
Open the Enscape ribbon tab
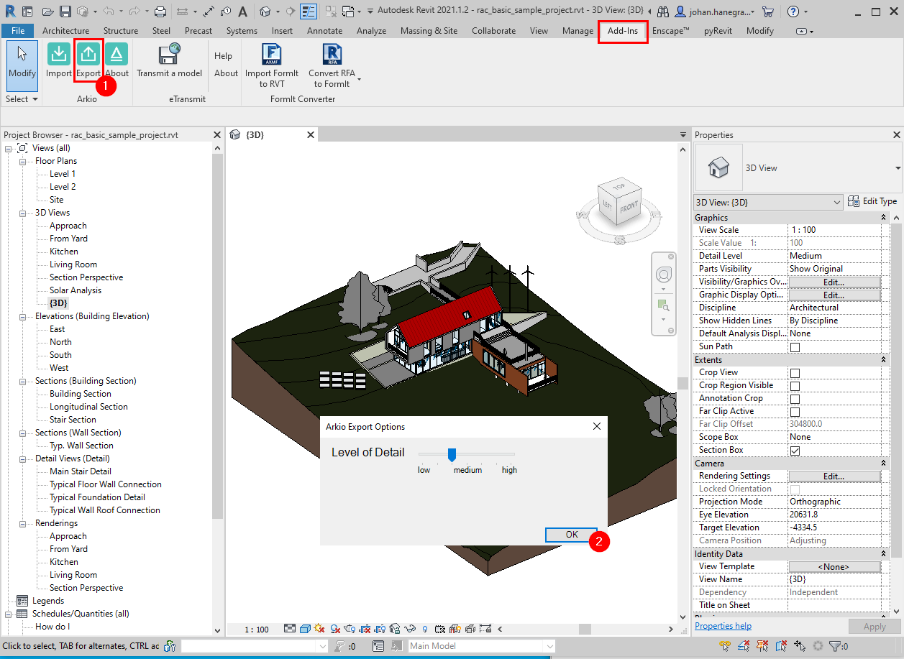[x=671, y=31]
